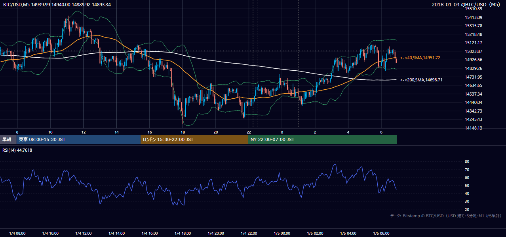
Task: Click the bottom time label 1/4 14:00
Action: click(116, 233)
